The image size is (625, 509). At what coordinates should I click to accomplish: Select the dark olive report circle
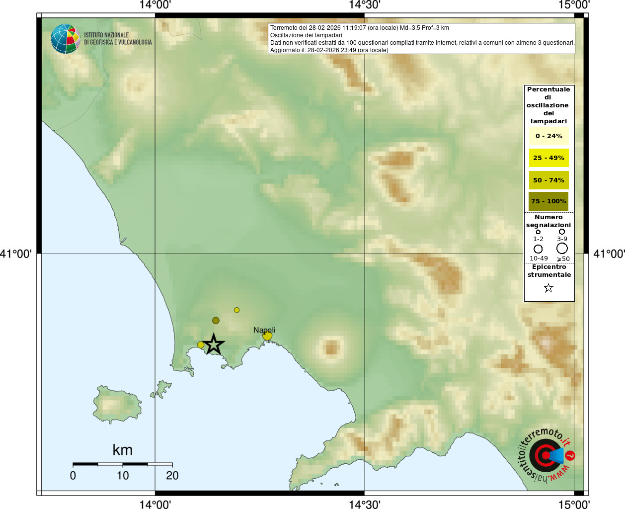pyautogui.click(x=216, y=321)
